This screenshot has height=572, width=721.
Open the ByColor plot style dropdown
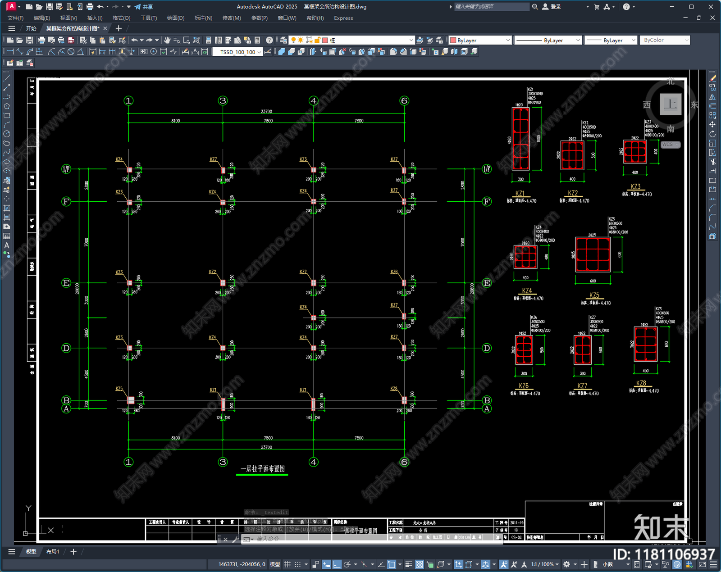(665, 40)
